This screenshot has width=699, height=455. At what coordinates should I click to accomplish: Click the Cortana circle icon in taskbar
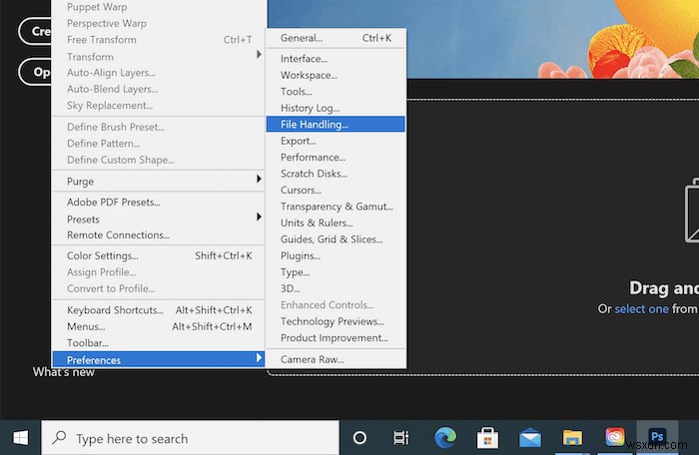[x=359, y=438]
